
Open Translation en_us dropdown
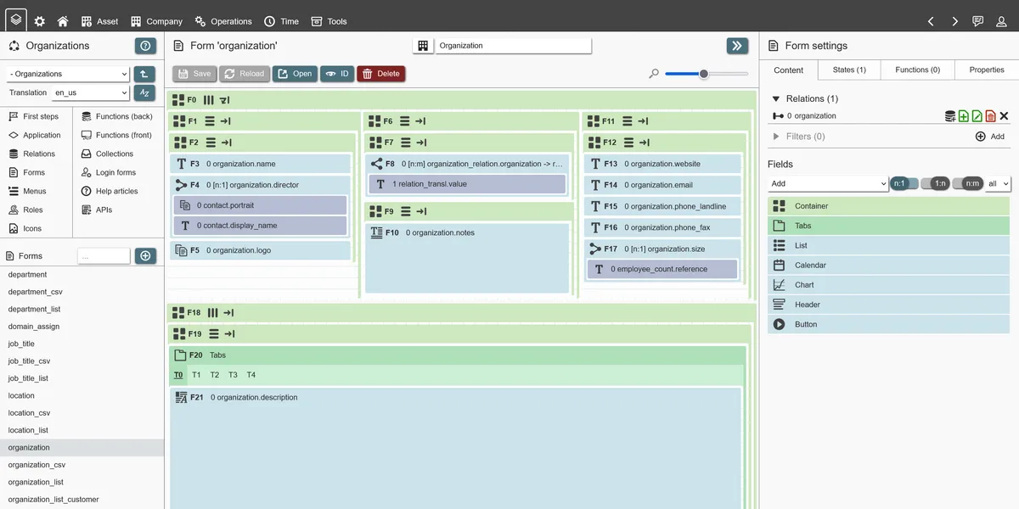(x=90, y=92)
